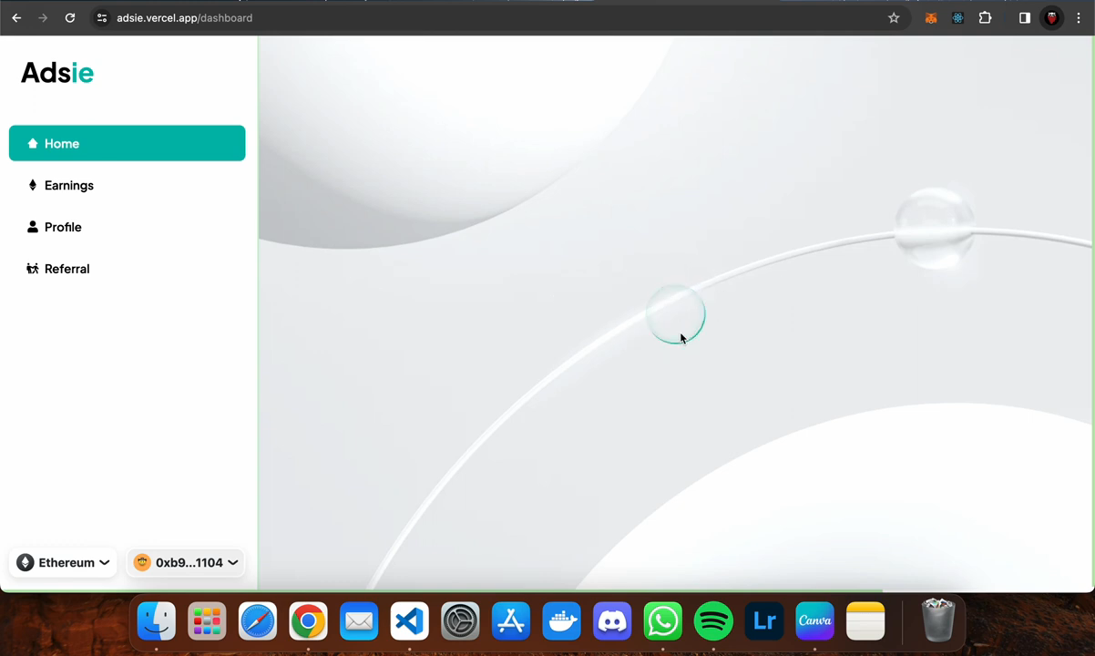
Task: View site information for adsie.vercel.app
Action: click(102, 17)
